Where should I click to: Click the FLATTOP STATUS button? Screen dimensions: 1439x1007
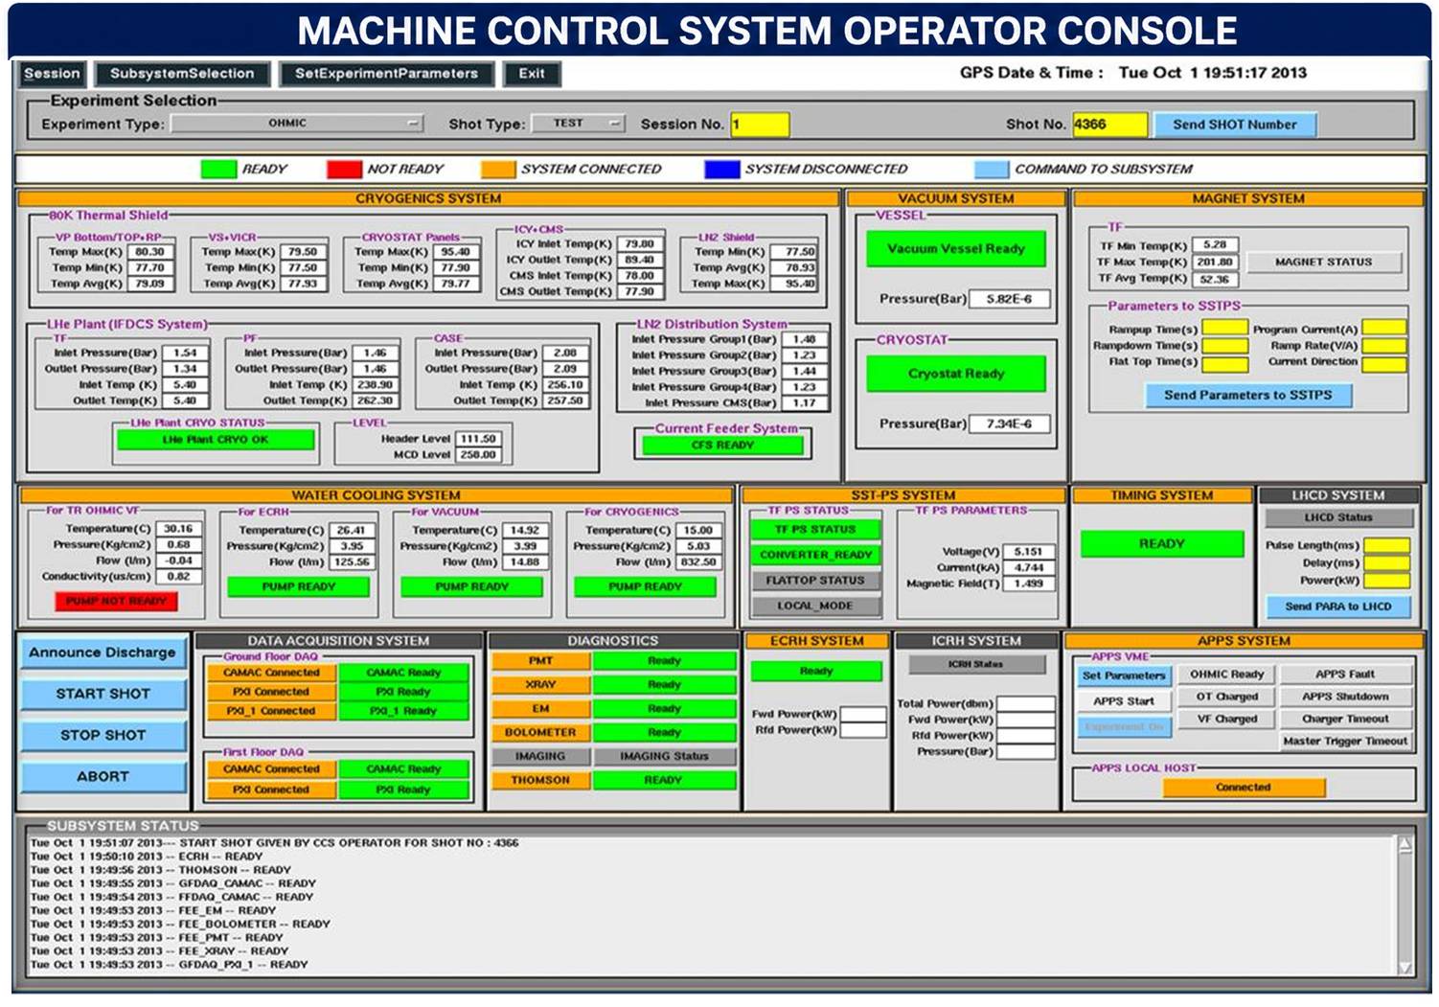coord(814,581)
